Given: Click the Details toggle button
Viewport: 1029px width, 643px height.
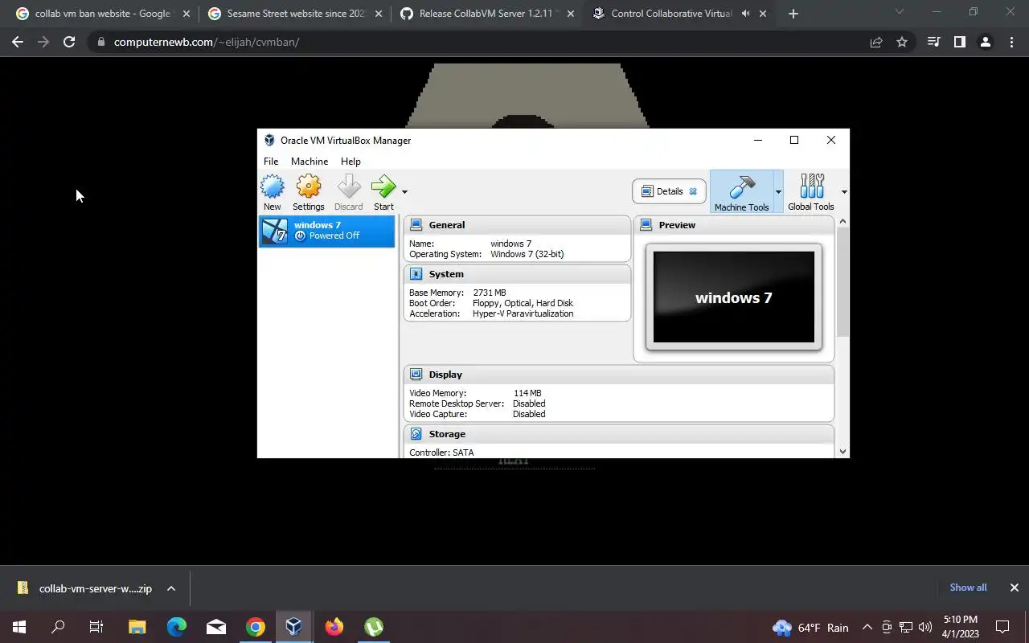Looking at the screenshot, I should pyautogui.click(x=669, y=191).
